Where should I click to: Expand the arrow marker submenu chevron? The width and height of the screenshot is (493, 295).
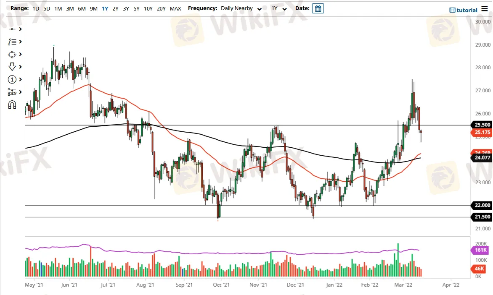coord(21,67)
